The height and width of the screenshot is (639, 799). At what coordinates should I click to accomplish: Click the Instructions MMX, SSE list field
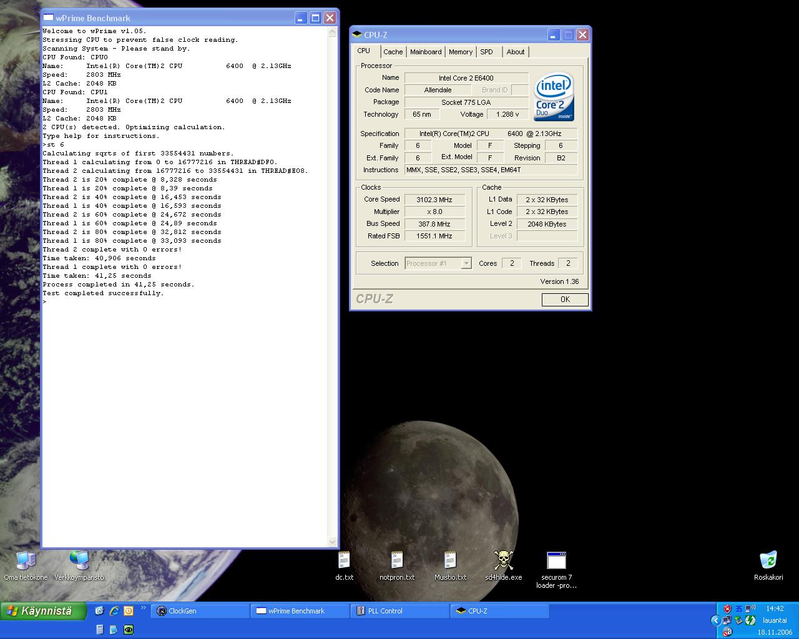491,170
